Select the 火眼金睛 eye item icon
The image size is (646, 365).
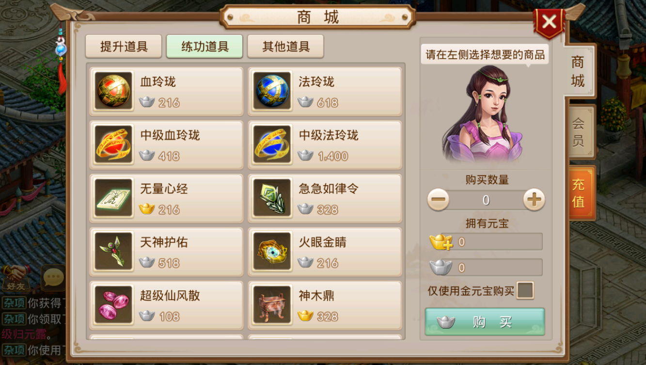[x=272, y=251]
